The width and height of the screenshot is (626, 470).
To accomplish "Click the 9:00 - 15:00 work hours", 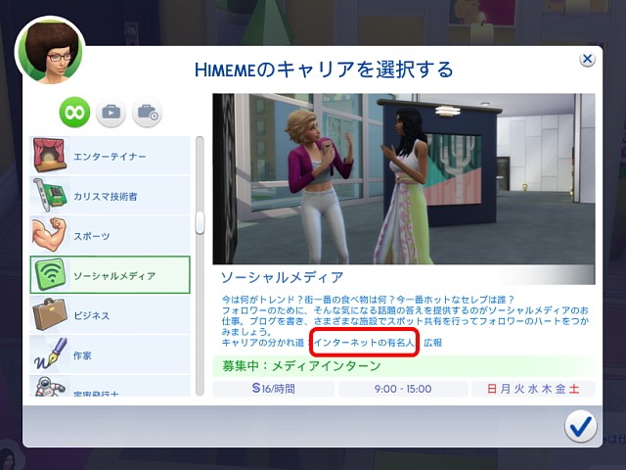I will 403,389.
